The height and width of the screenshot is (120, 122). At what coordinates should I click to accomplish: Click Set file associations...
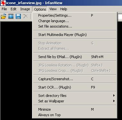75,26
